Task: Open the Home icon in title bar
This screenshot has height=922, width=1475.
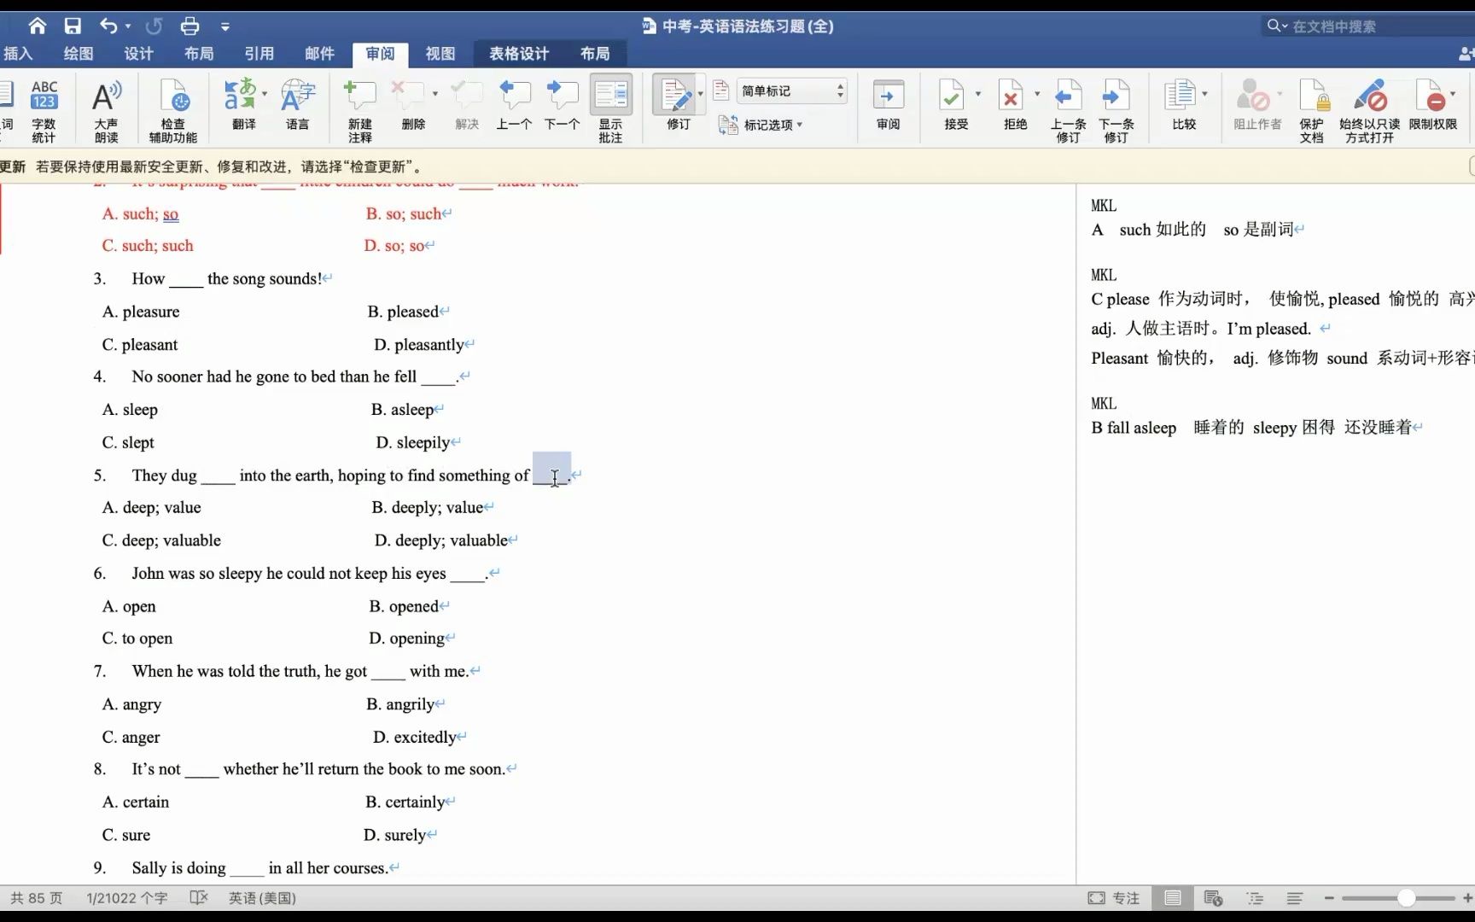Action: pyautogui.click(x=37, y=26)
